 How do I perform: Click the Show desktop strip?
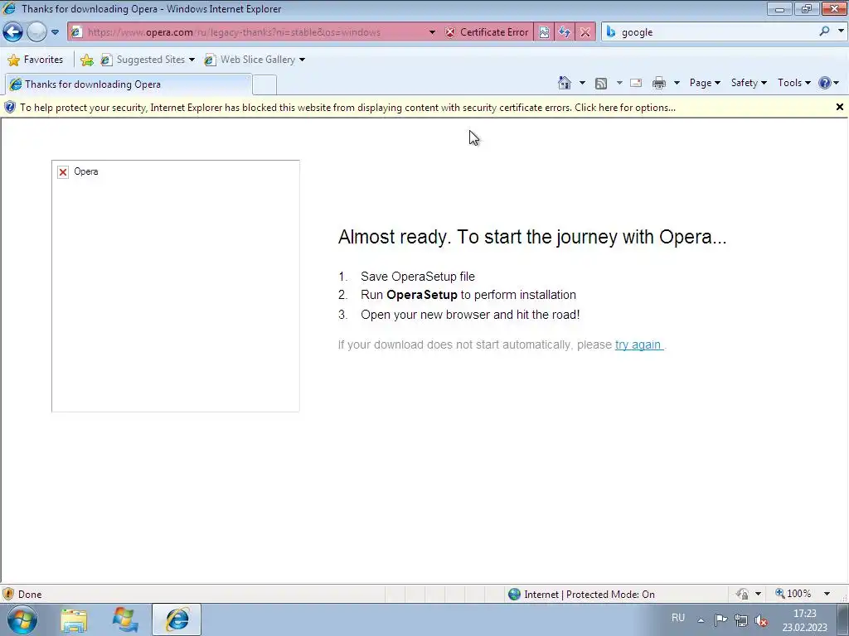coord(843,619)
